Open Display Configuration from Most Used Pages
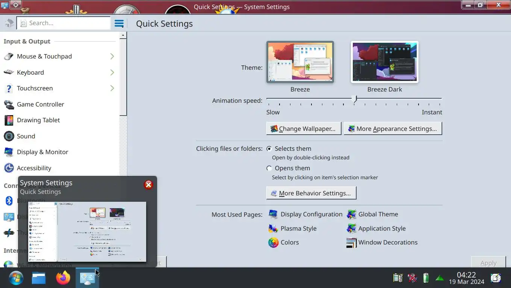The image size is (511, 288). 305,214
